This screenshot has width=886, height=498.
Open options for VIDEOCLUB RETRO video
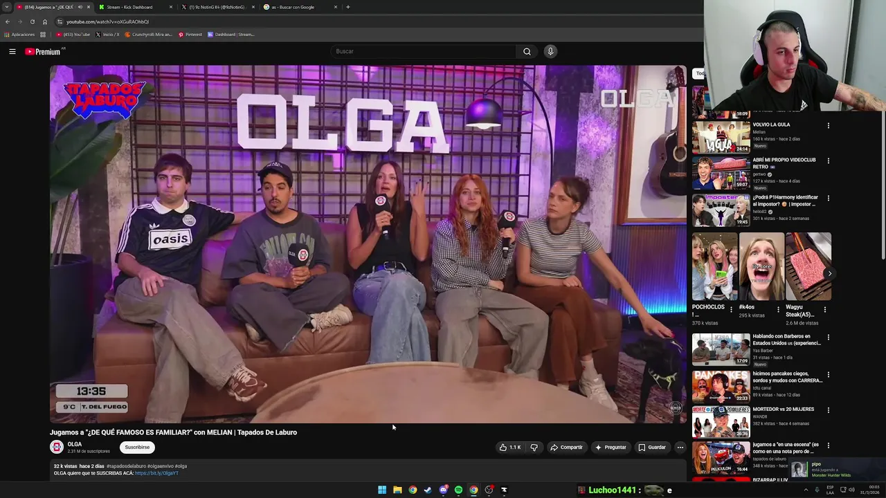coord(828,161)
